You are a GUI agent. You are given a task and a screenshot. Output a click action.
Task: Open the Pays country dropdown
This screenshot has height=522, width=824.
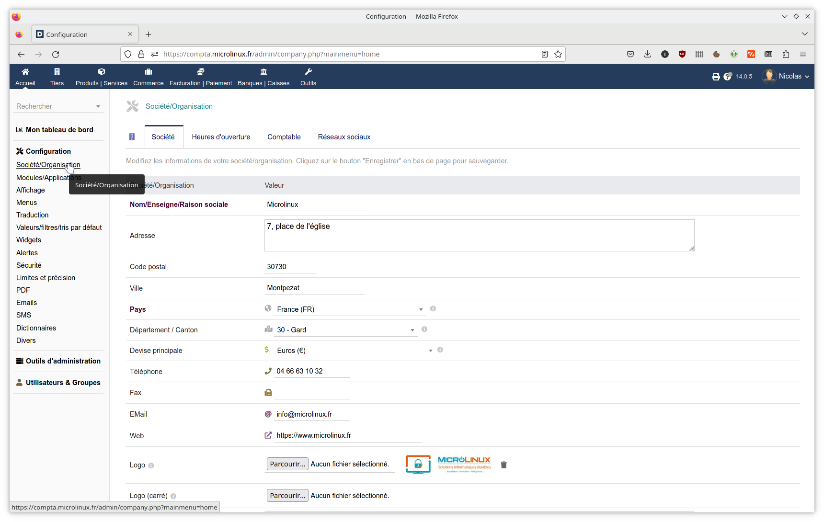350,309
